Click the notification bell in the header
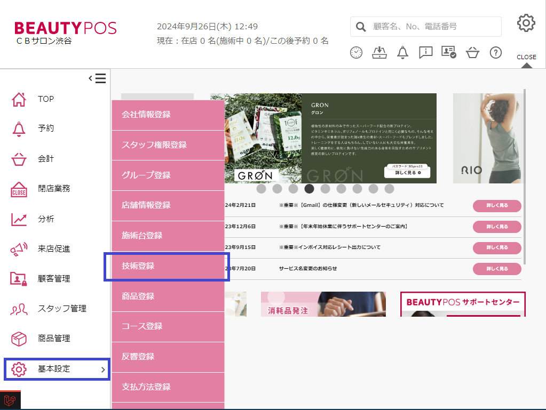 (402, 52)
